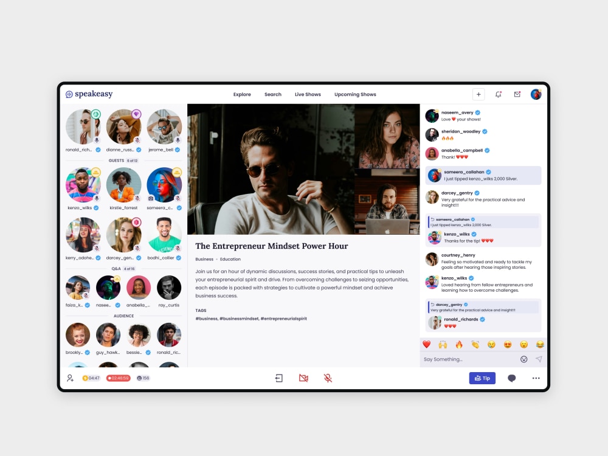Click the red 02:46:59 recording timer
608x456 pixels.
tap(119, 378)
